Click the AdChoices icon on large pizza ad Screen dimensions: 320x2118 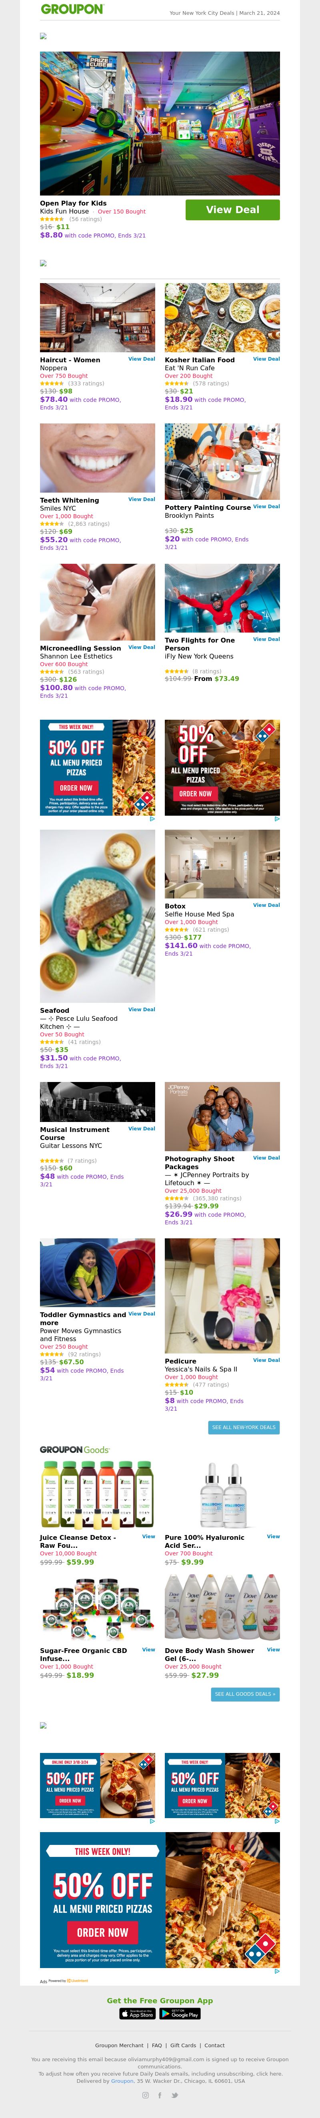point(276,1971)
